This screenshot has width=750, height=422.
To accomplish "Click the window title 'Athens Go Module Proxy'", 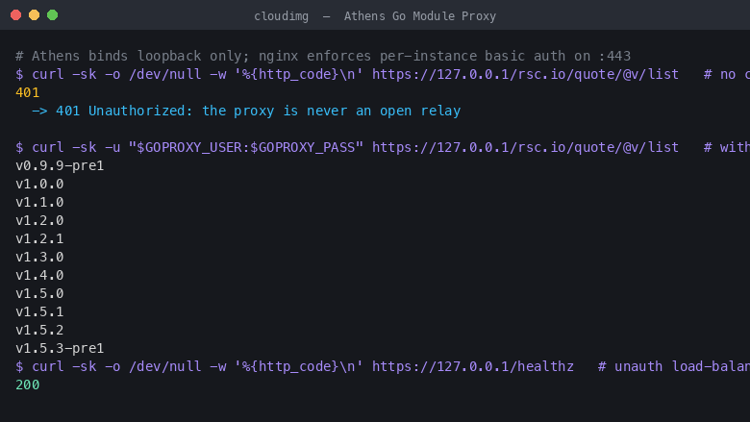I will tap(420, 16).
